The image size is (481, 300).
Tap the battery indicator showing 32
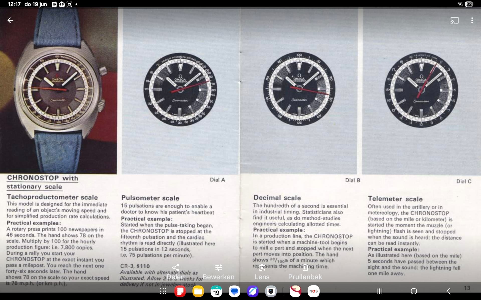pyautogui.click(x=469, y=4)
